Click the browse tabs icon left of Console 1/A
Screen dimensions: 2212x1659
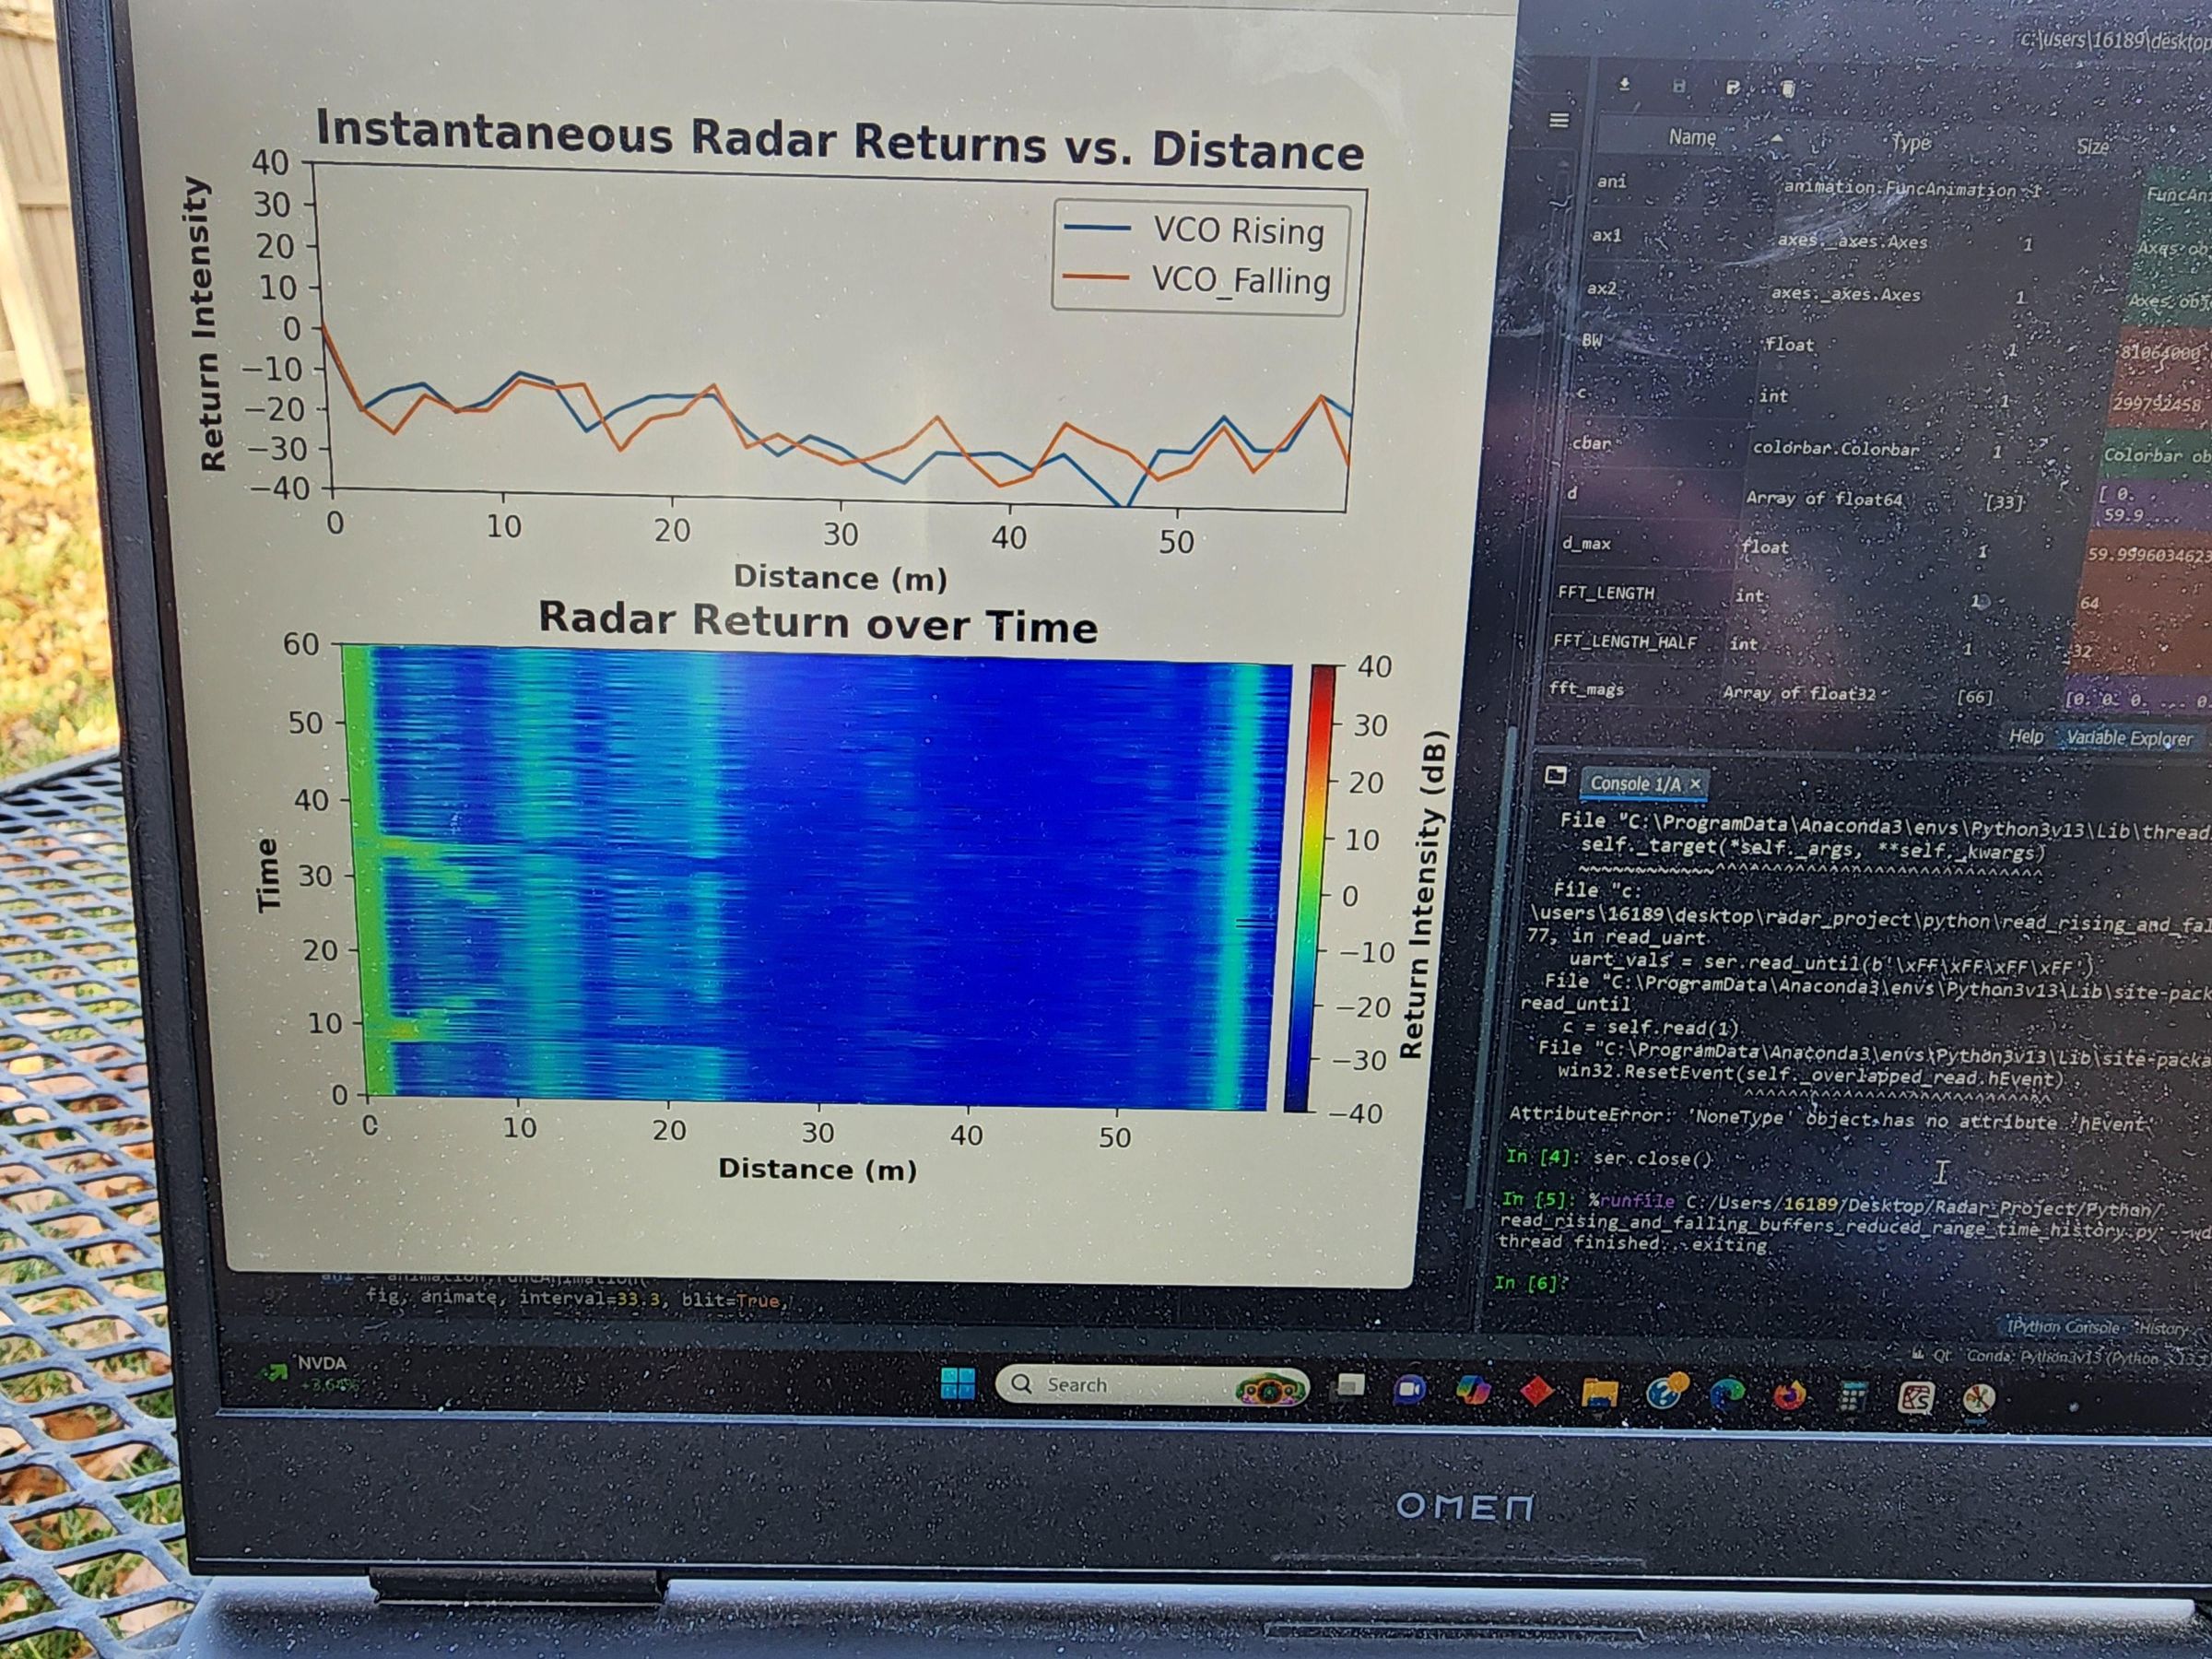[x=1555, y=775]
